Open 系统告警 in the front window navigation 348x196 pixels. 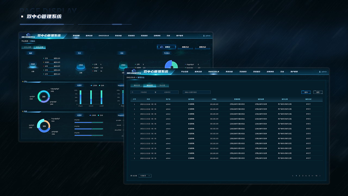pyautogui.click(x=229, y=72)
